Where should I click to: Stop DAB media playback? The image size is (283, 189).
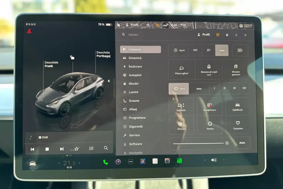tap(47, 149)
